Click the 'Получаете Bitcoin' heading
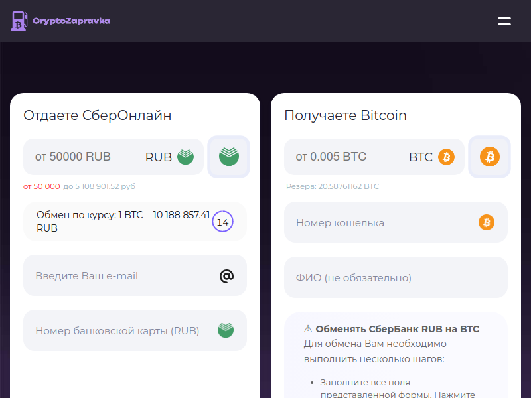The image size is (531, 398). pos(345,115)
